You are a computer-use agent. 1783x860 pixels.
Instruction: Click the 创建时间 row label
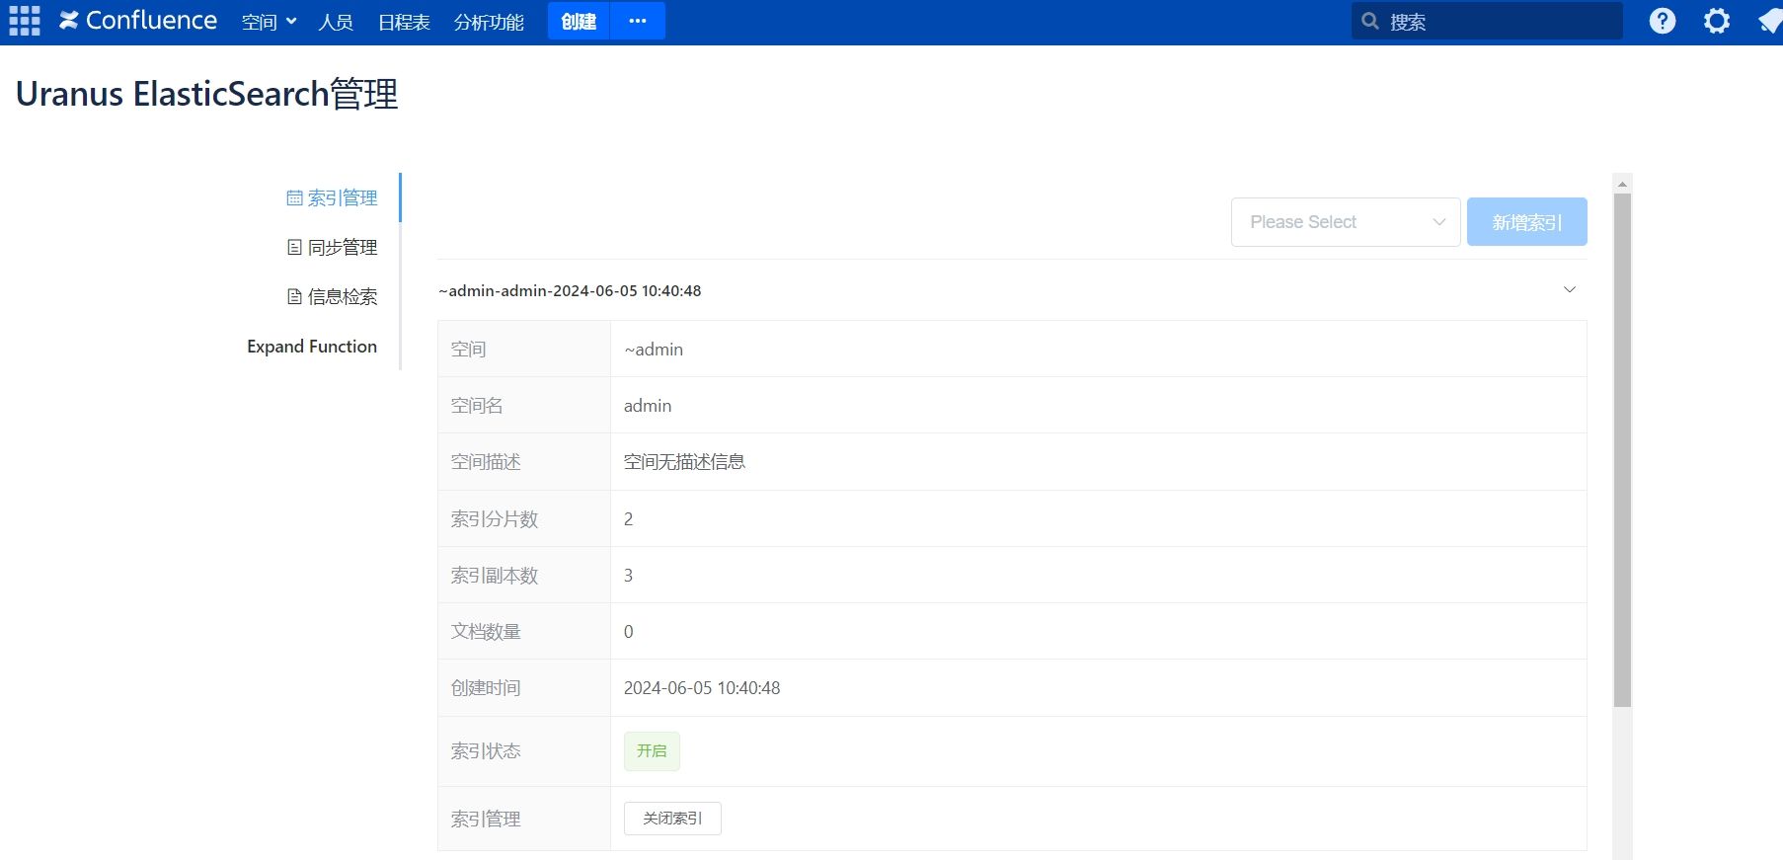pos(486,687)
